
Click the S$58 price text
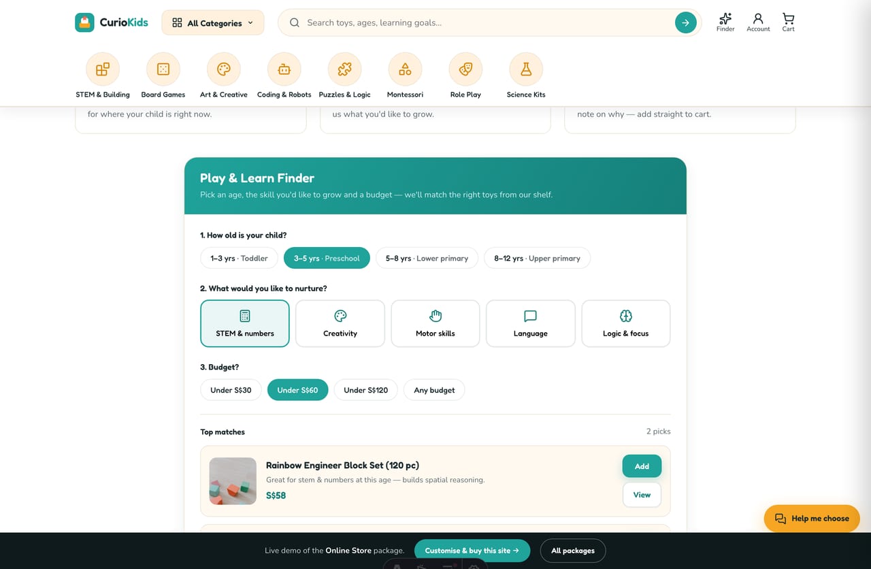[276, 495]
